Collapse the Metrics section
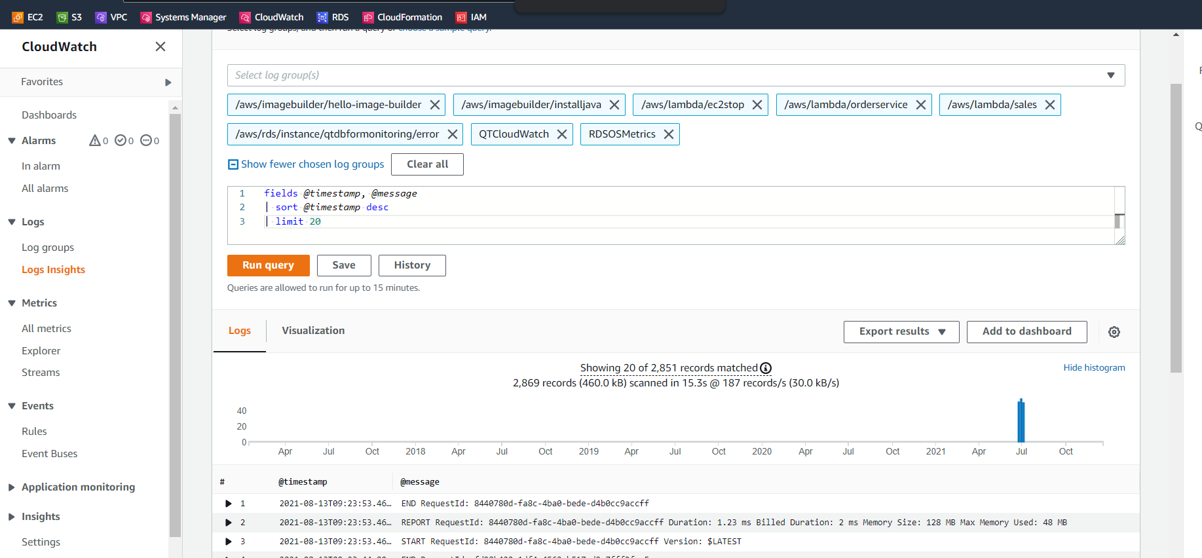Image resolution: width=1202 pixels, height=558 pixels. (12, 303)
